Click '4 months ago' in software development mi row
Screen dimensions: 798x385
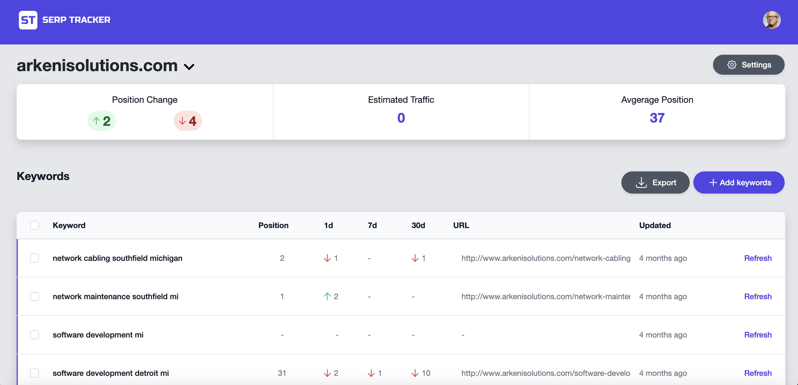[663, 335]
